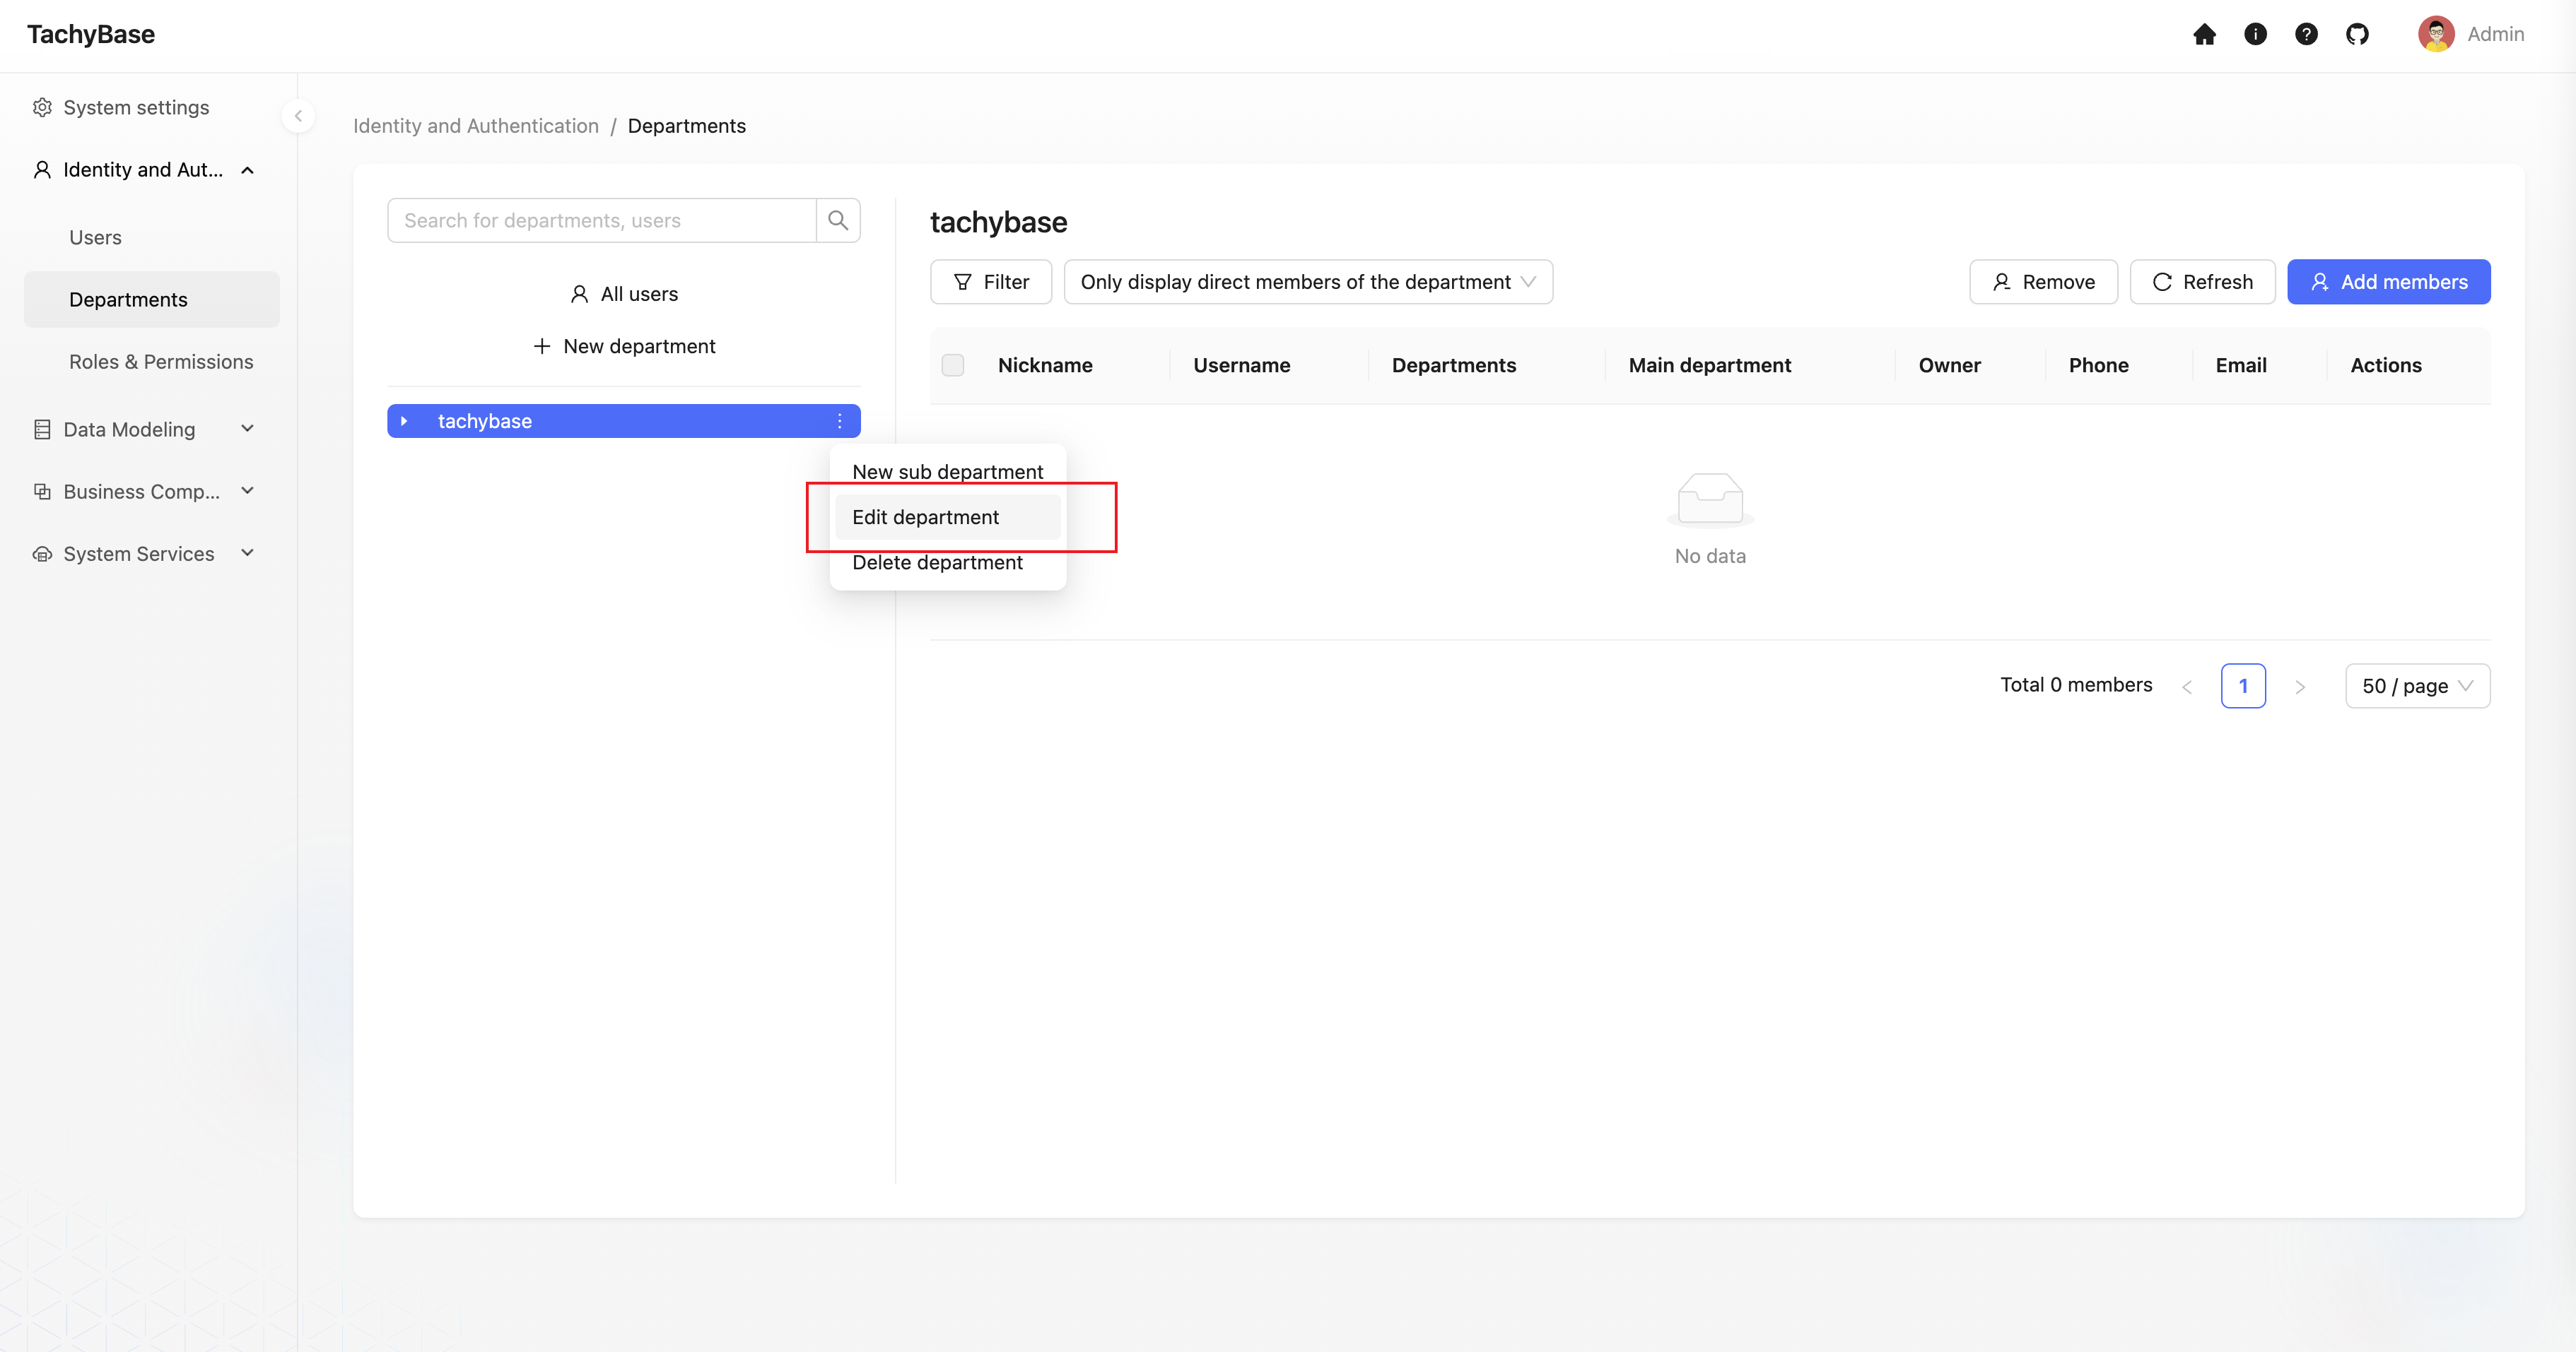Click the Departments breadcrumb item
Viewport: 2576px width, 1352px height.
click(687, 126)
